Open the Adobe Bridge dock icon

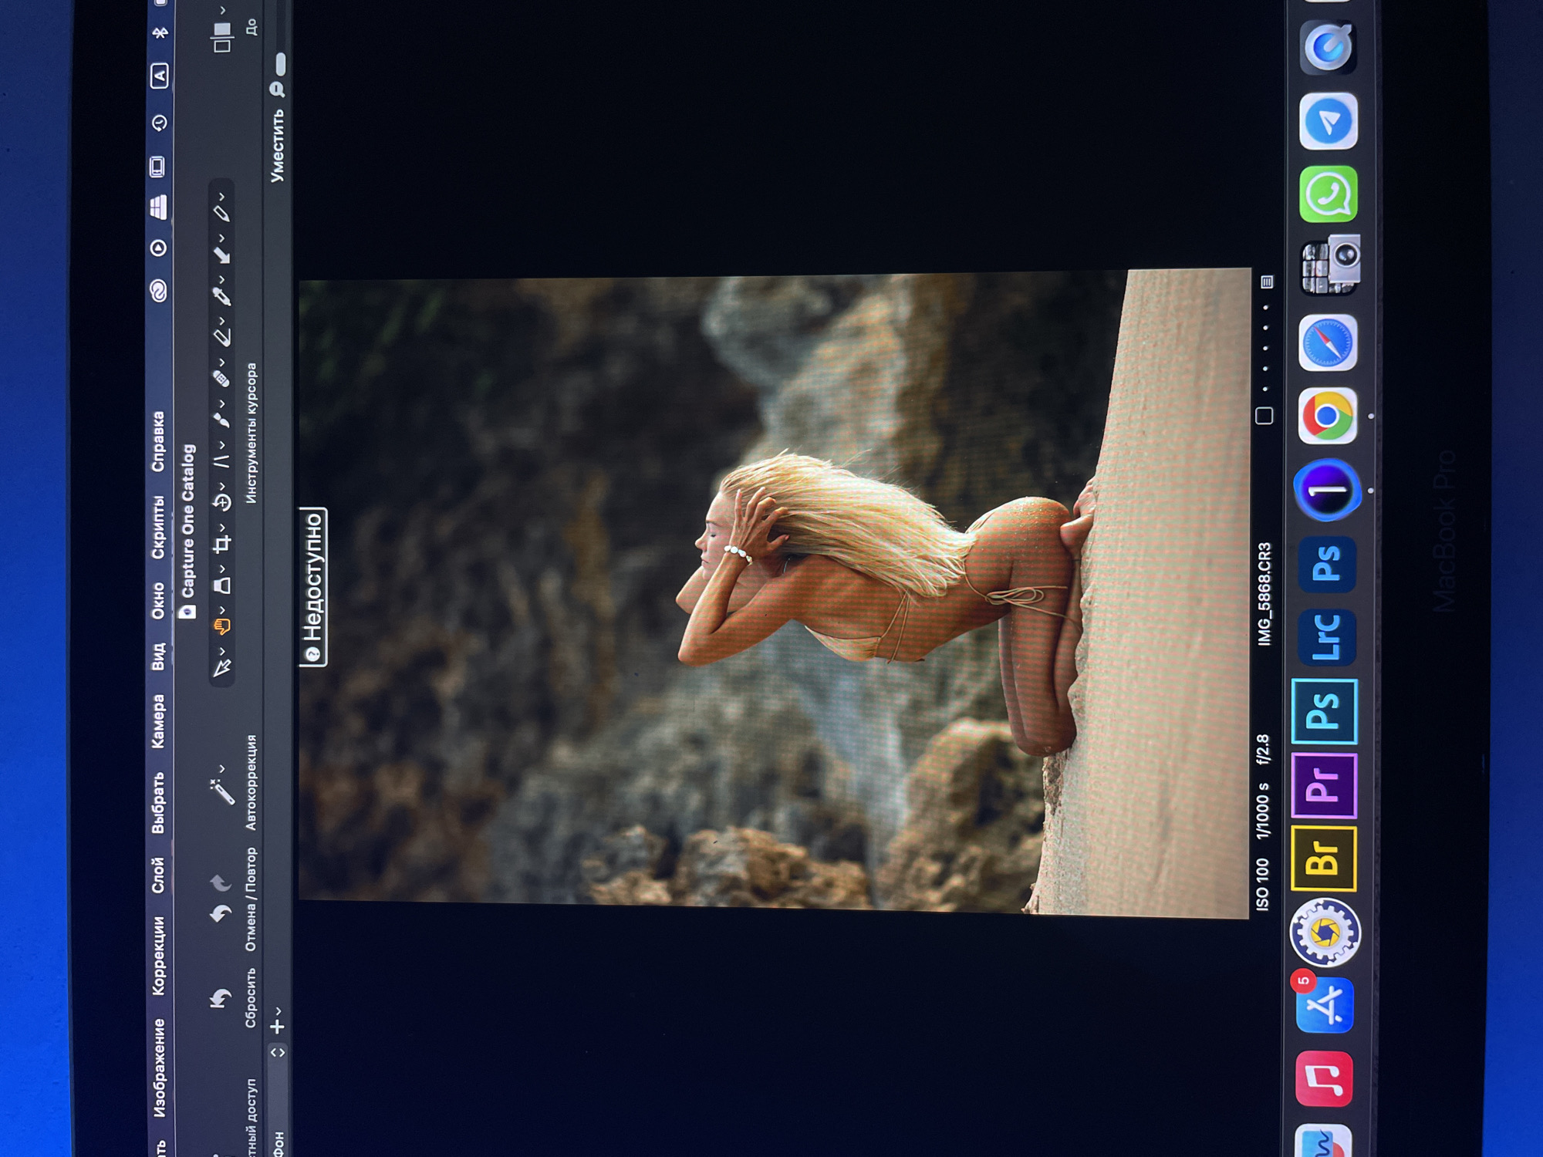[1324, 858]
